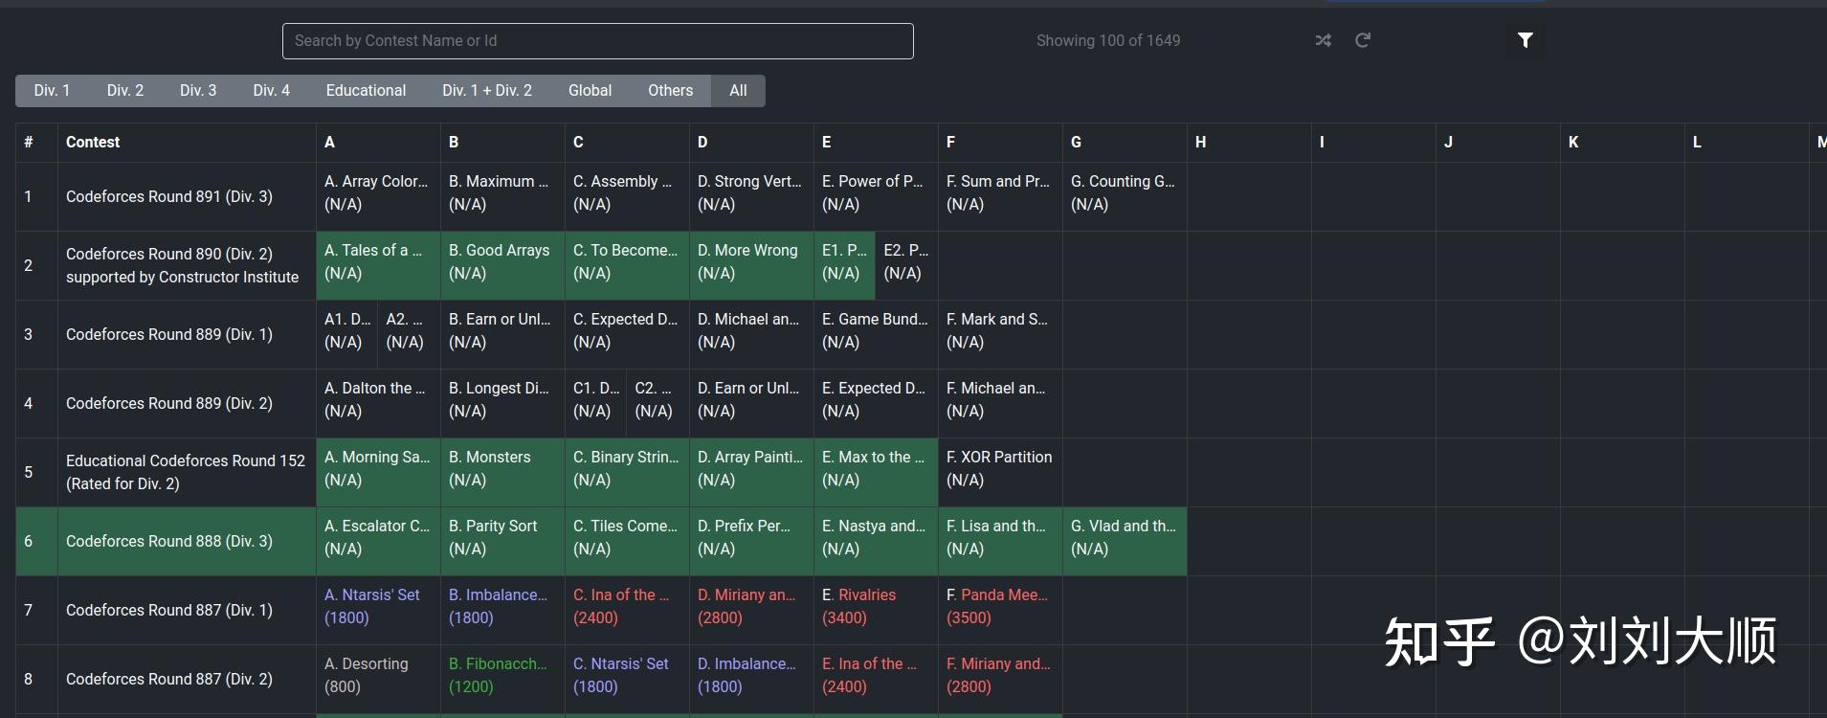Open problem B. Parity Sort
1827x718 pixels.
[x=493, y=526]
